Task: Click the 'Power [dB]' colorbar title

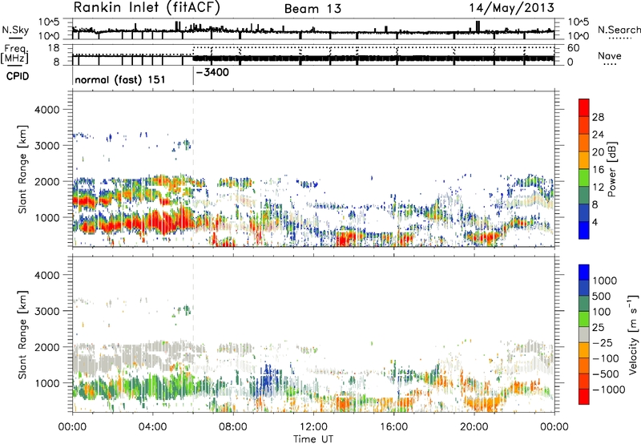Action: 612,169
